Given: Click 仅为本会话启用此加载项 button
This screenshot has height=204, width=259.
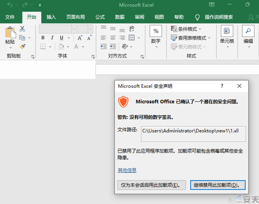Looking at the screenshot, I should point(152,185).
